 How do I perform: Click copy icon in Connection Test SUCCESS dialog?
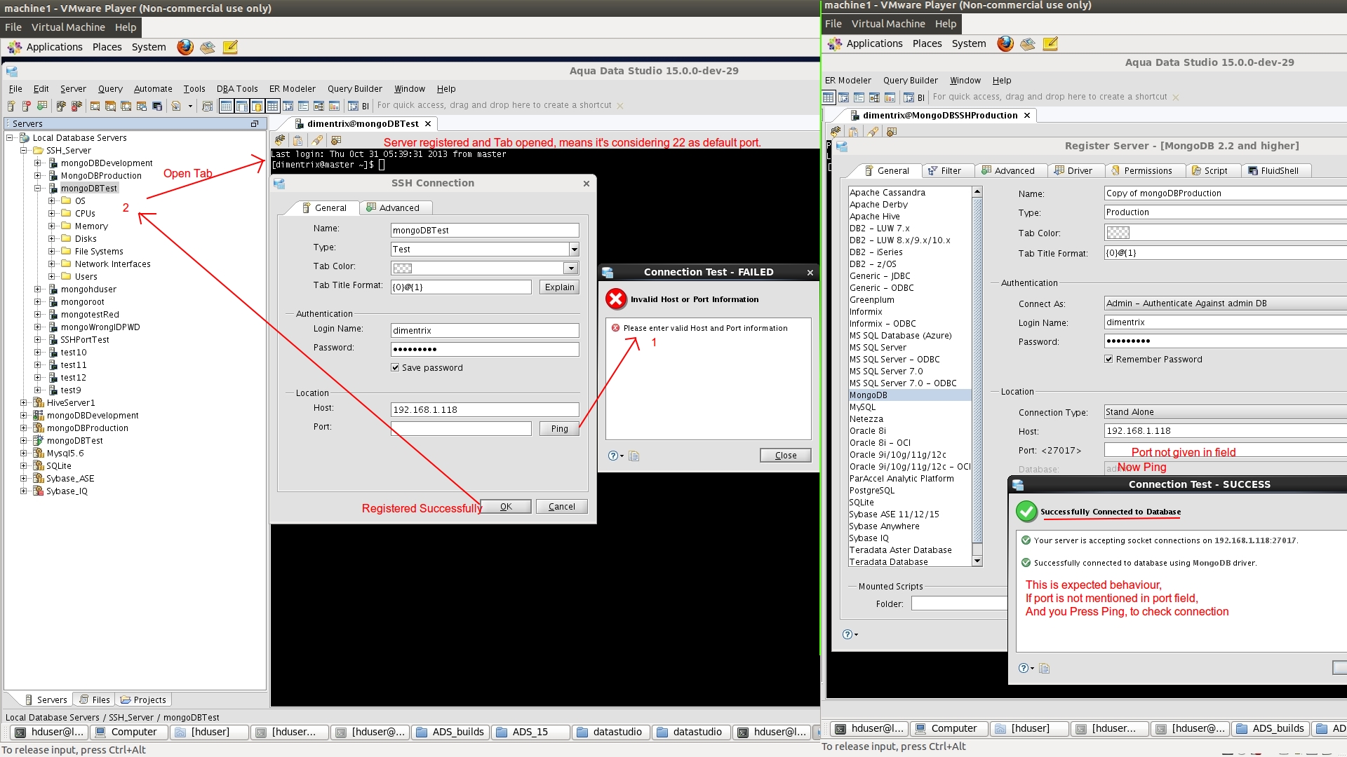coord(1044,668)
